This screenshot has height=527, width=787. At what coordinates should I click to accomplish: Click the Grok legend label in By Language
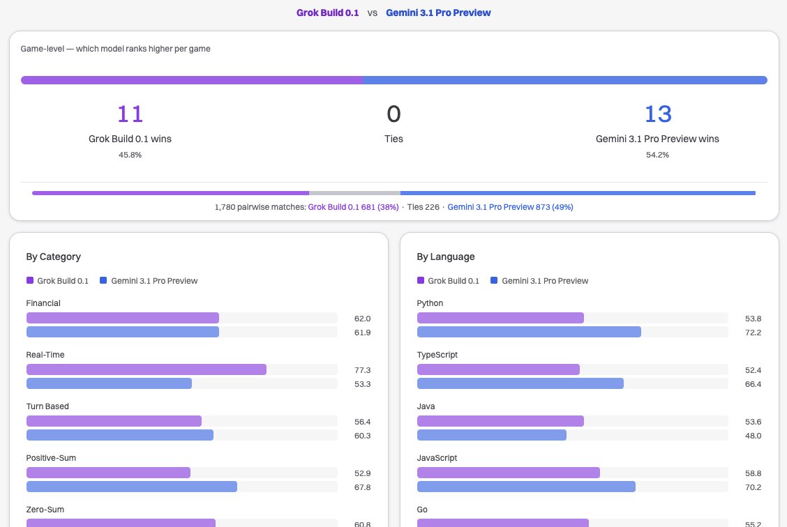pos(454,281)
